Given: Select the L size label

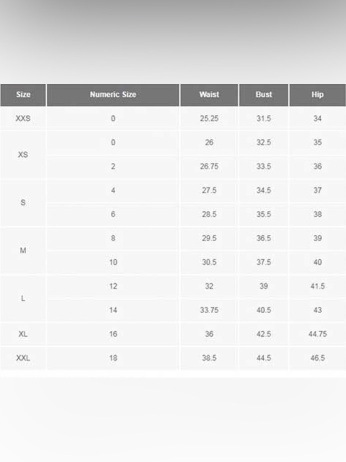Looking at the screenshot, I should [x=23, y=298].
